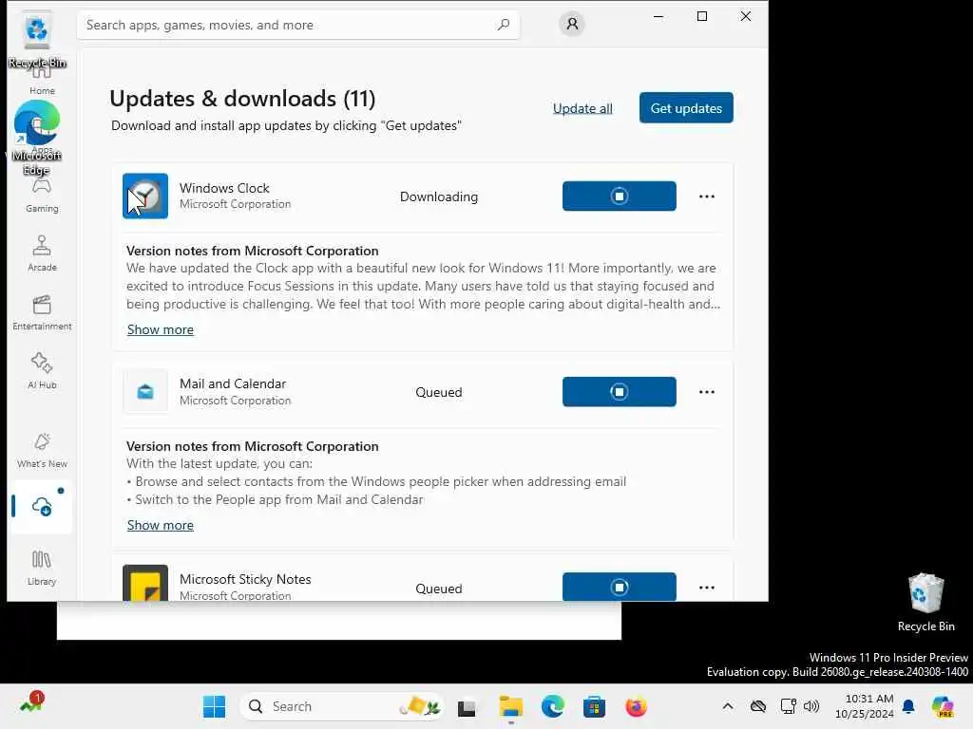Show more Mail and Calendar version notes
Viewport: 973px width, 729px height.
click(160, 525)
